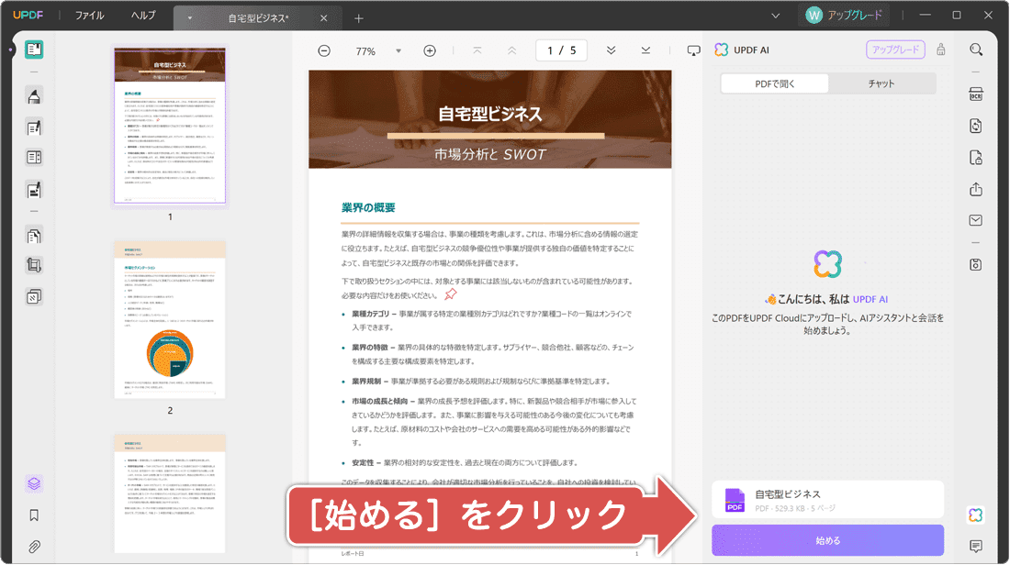
Task: Click the 始める button
Action: [827, 540]
